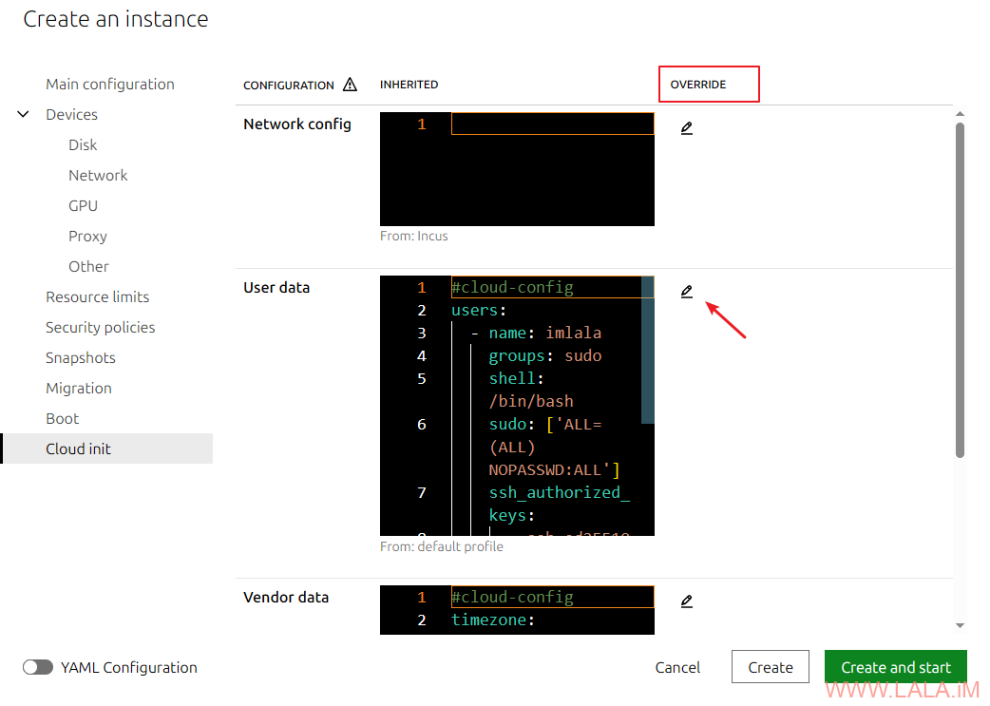Select the Proxy devices item
Viewport: 990px width, 706px height.
[87, 236]
